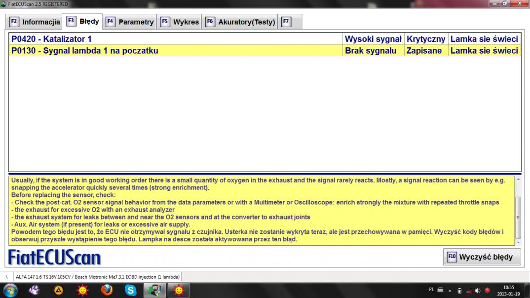
Task: Open the sun icon left of Firefox
Action: [82, 290]
